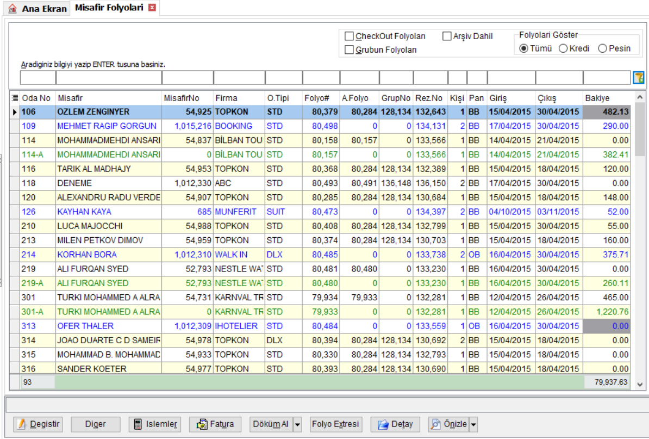Open Detay folder button
The height and width of the screenshot is (439, 649).
[395, 424]
